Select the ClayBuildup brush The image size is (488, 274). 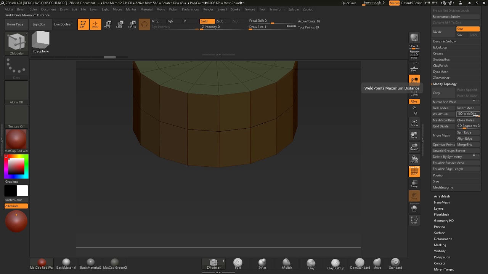pyautogui.click(x=335, y=264)
